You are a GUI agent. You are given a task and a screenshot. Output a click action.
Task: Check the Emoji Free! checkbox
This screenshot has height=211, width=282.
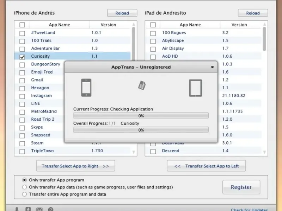[x=22, y=73]
